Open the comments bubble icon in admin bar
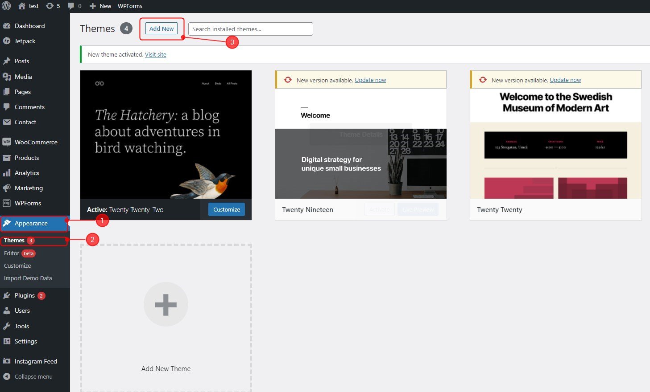The height and width of the screenshot is (392, 650). (x=71, y=6)
